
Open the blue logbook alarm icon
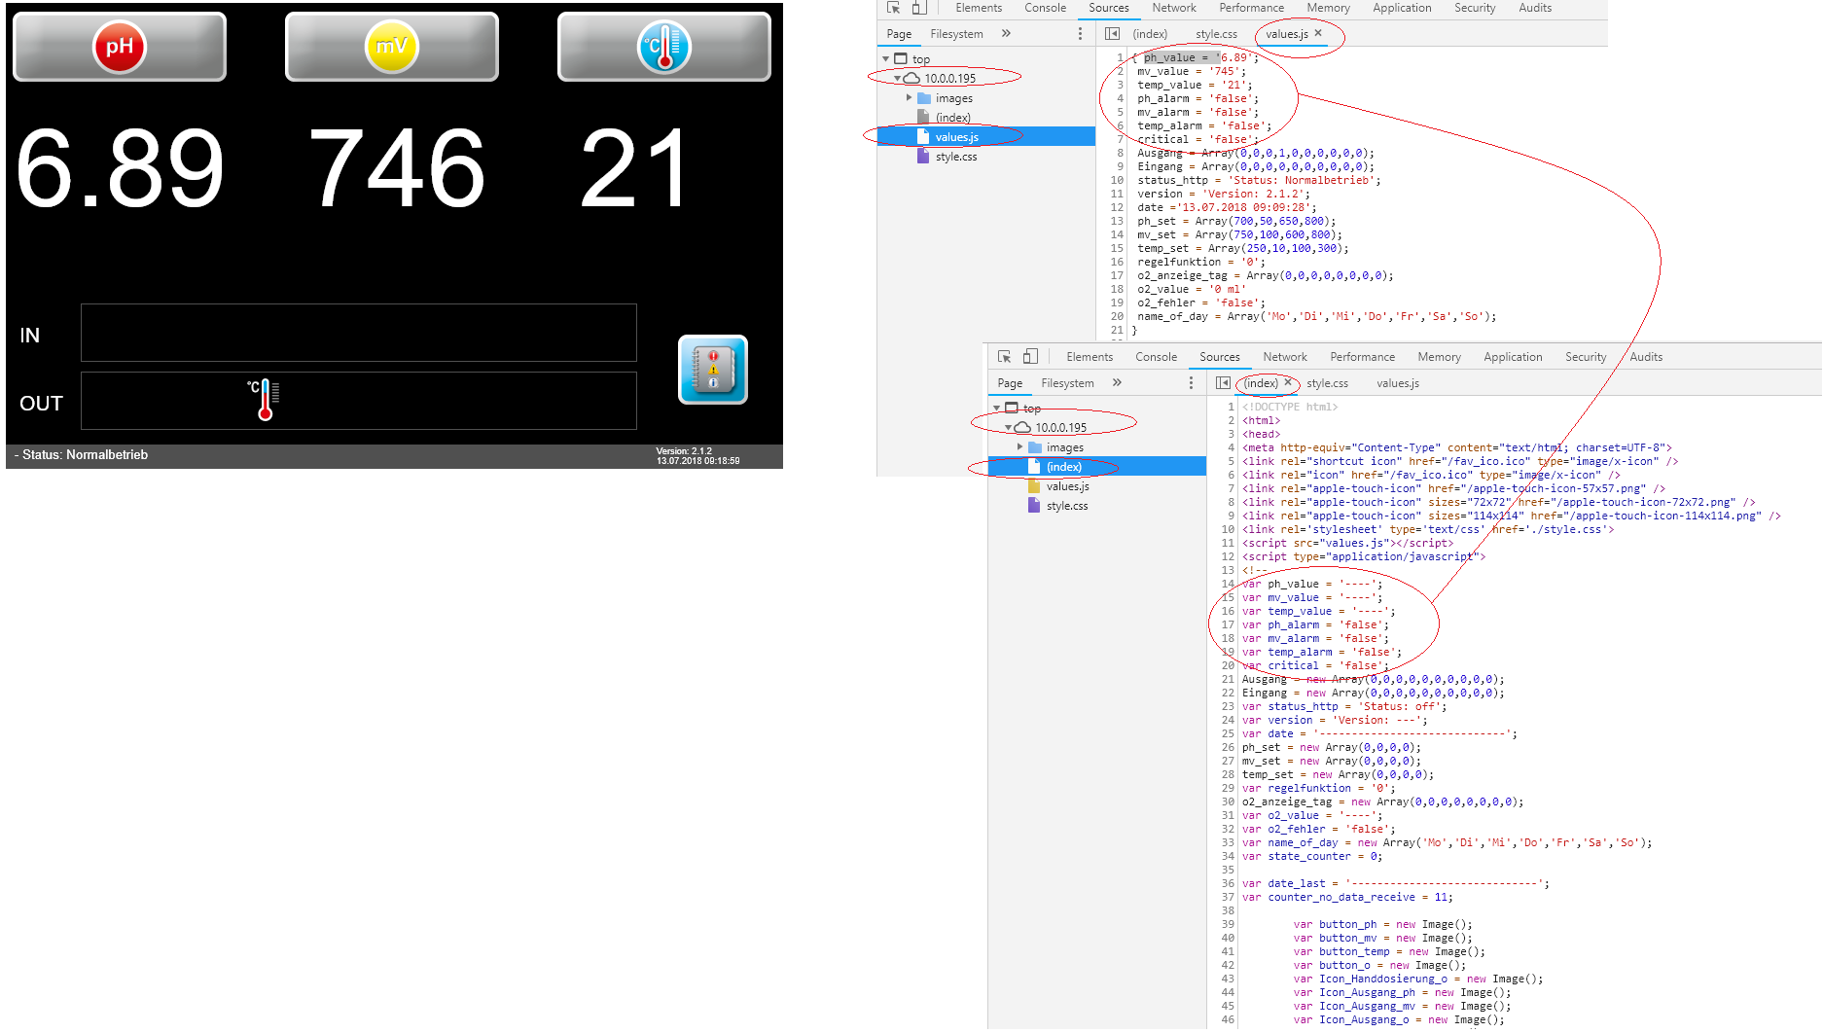(713, 370)
